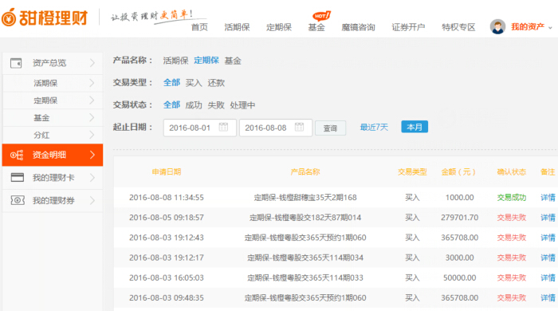This screenshot has width=558, height=311.
Task: Expand the 我的资产 dropdown arrow
Action: (x=550, y=28)
